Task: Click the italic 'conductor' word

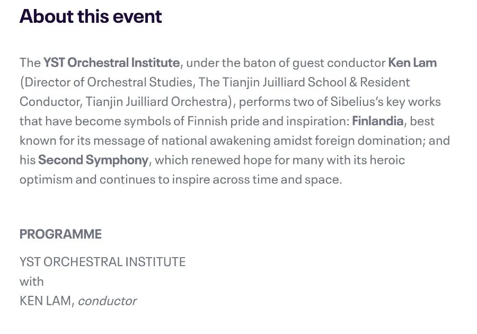Action: pos(107,301)
